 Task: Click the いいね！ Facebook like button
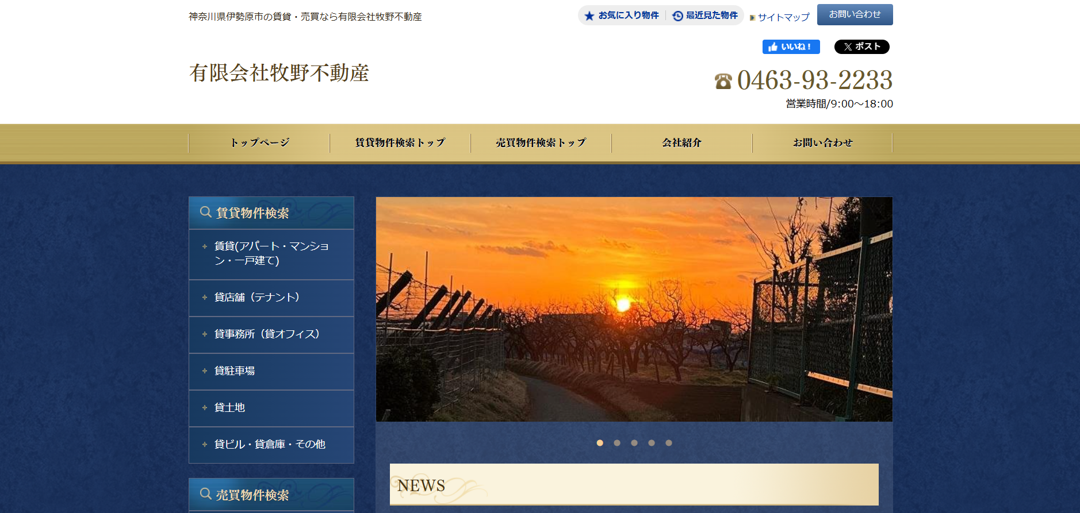(791, 47)
